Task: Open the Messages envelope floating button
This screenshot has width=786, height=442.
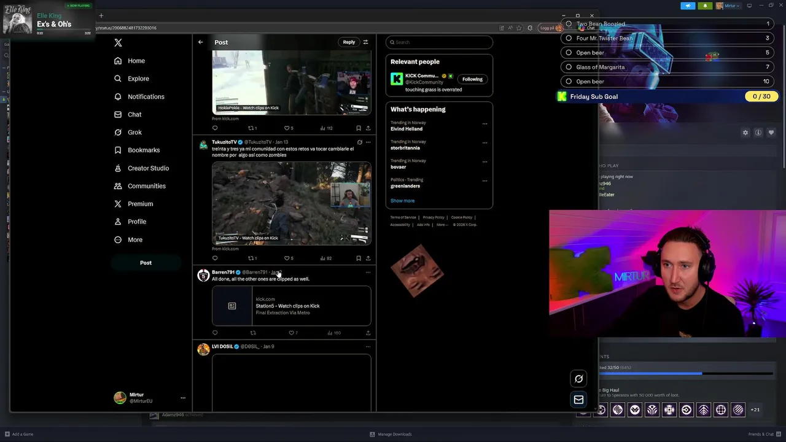Action: (x=578, y=400)
